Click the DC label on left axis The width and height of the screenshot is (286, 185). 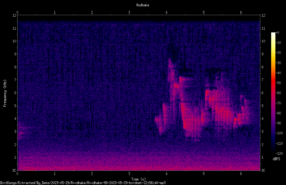[x=15, y=170]
